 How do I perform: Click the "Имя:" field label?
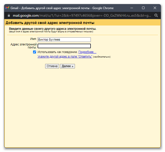(x=33, y=39)
